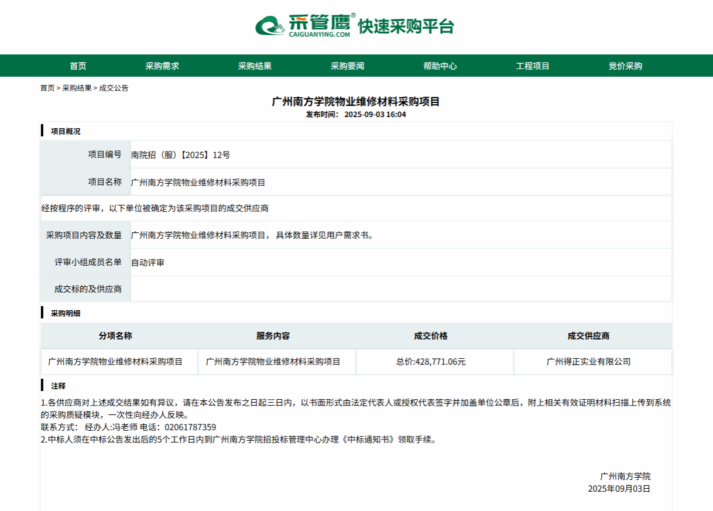Click the 项目名称 label cell
This screenshot has height=511, width=713.
click(x=85, y=182)
